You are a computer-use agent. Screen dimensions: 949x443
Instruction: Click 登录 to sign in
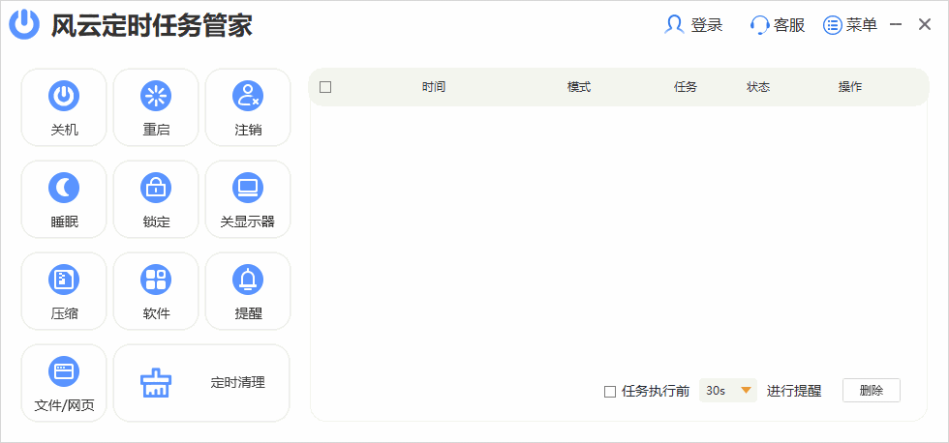tap(694, 25)
